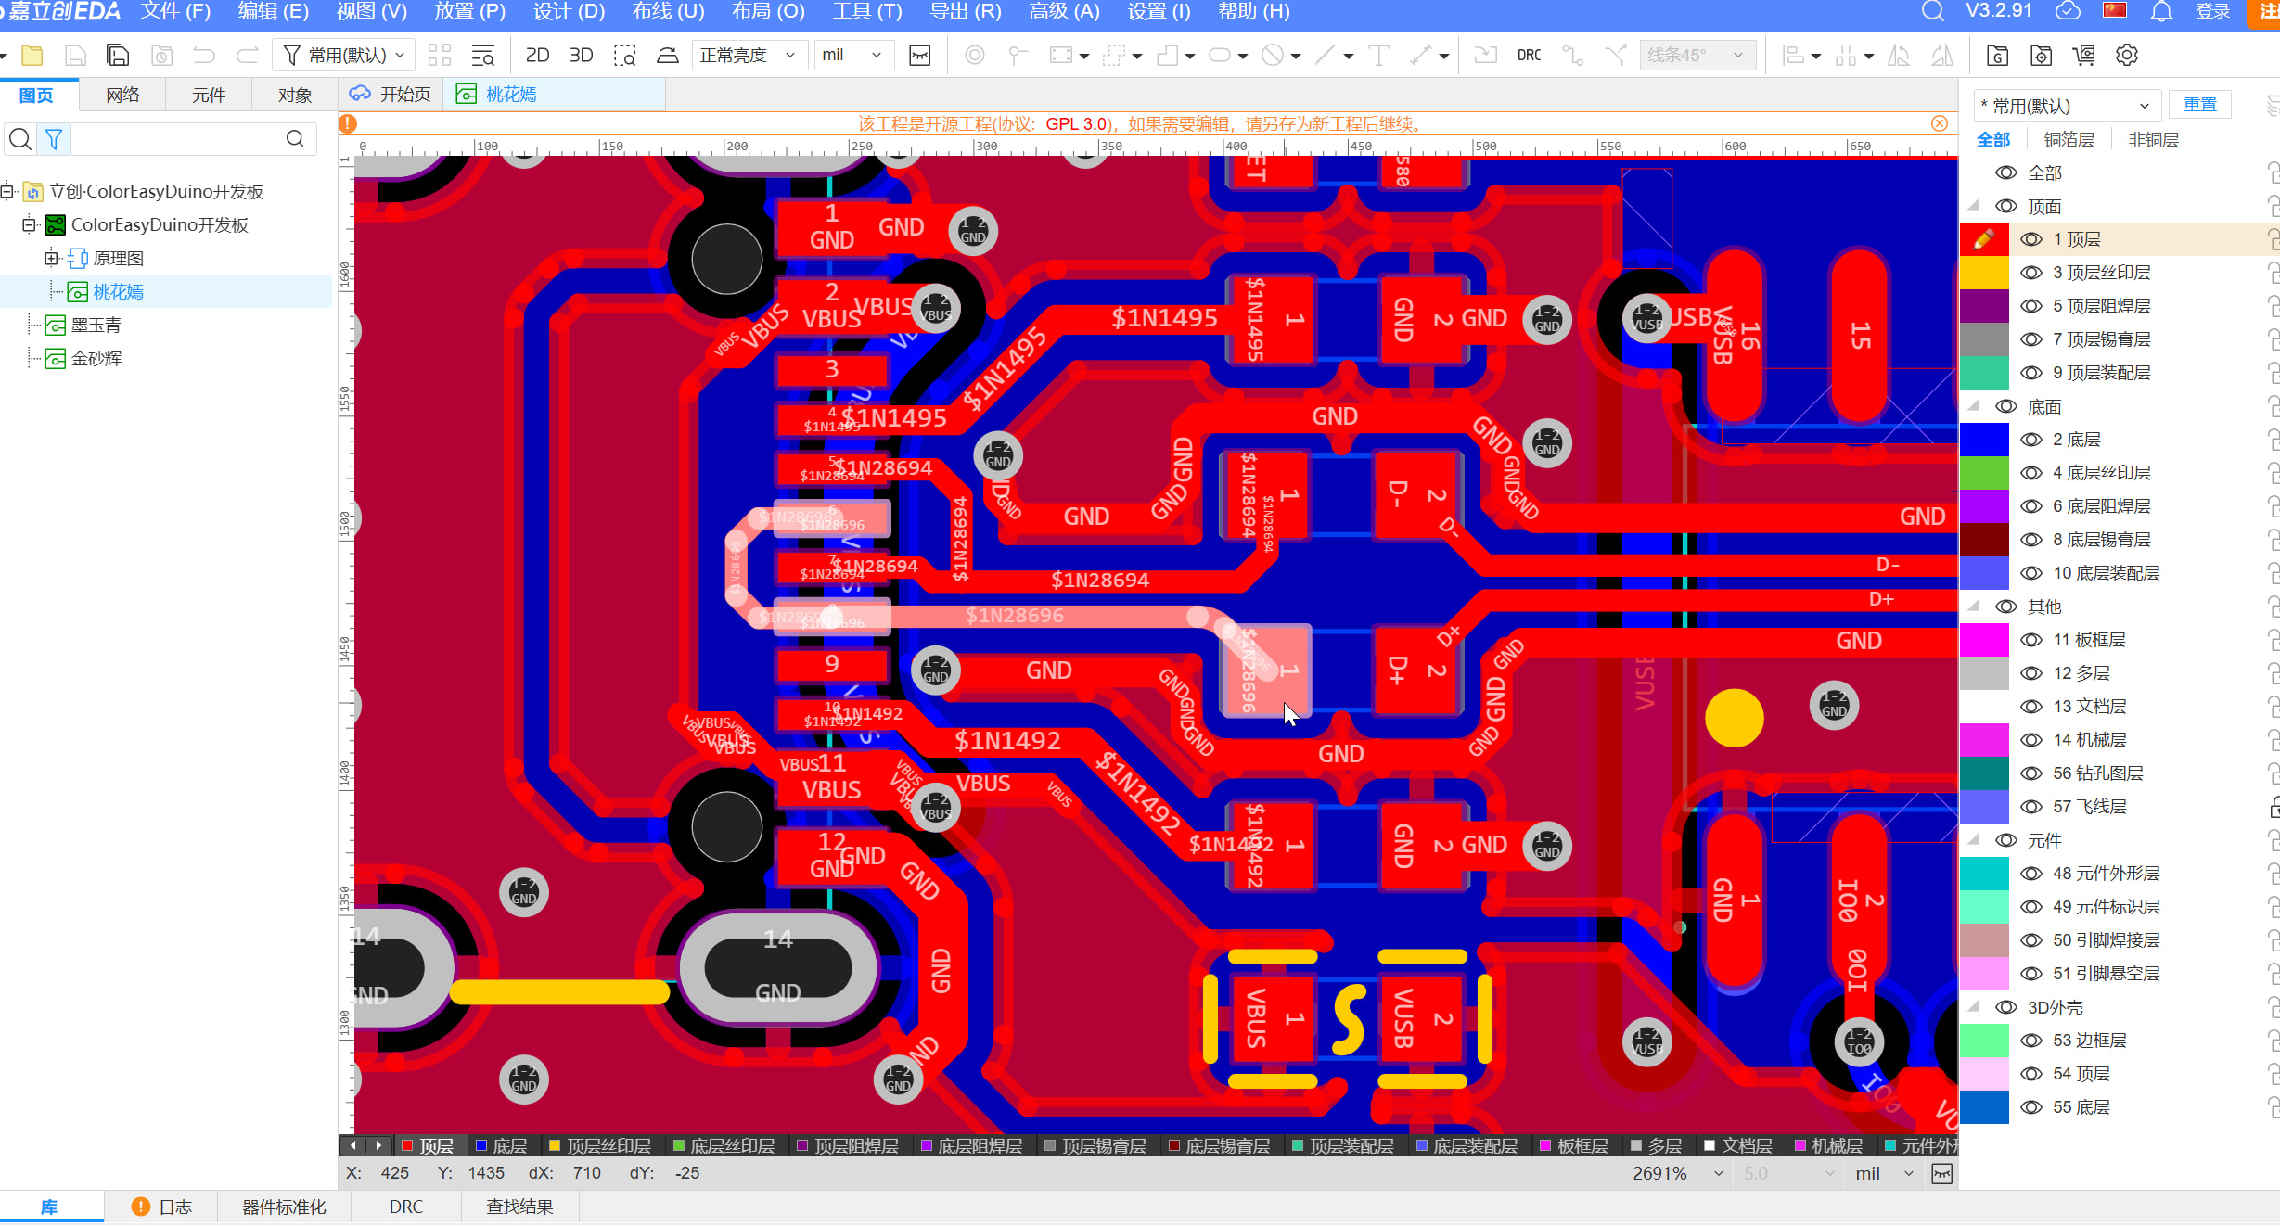Click the 2D view button
Screen dimensions: 2280x1226
[537, 56]
